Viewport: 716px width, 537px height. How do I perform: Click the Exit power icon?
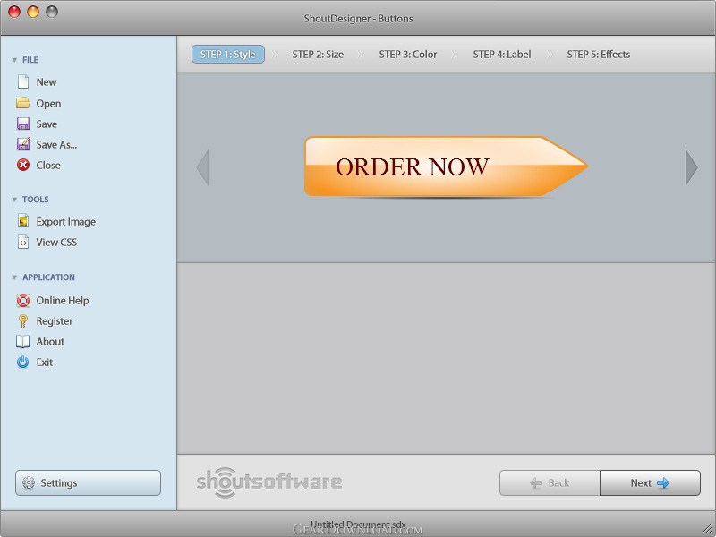coord(23,362)
